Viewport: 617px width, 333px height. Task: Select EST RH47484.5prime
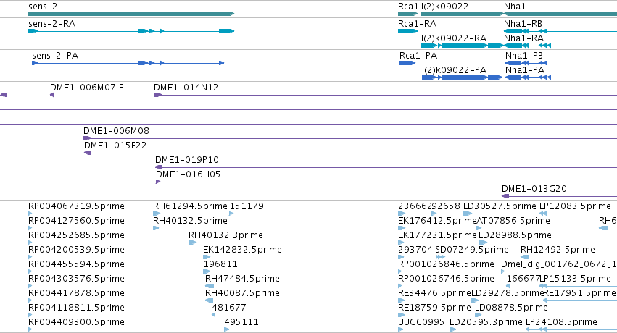(x=242, y=279)
